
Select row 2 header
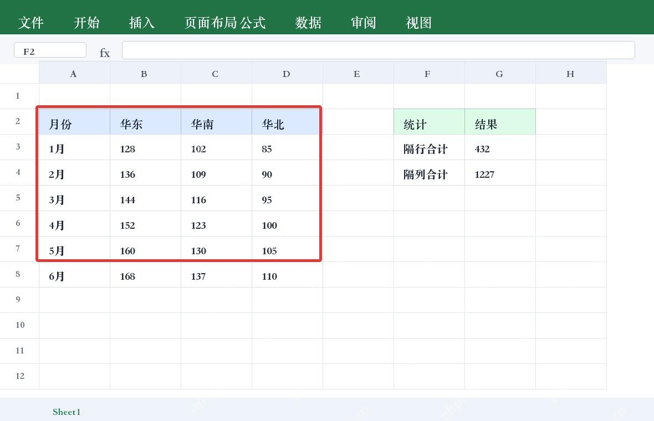pos(19,121)
